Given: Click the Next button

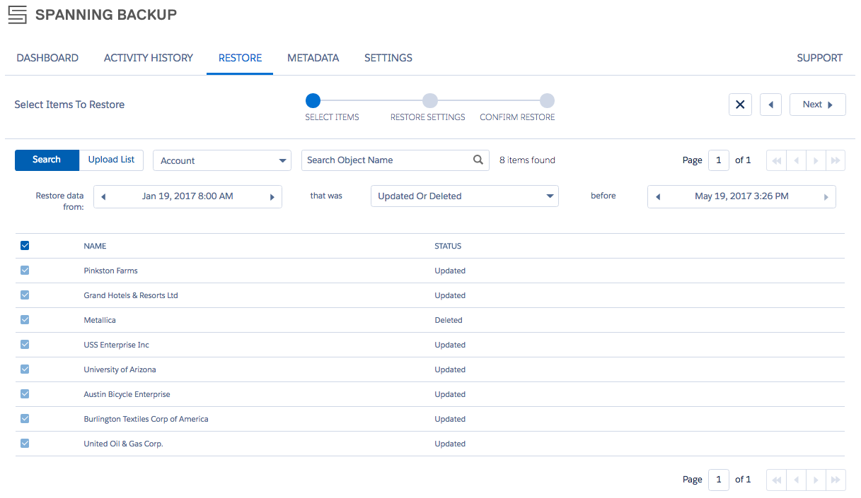Looking at the screenshot, I should coord(817,104).
